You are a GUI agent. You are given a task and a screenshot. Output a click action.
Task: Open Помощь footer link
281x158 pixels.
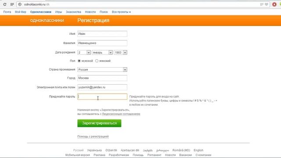tap(138, 155)
